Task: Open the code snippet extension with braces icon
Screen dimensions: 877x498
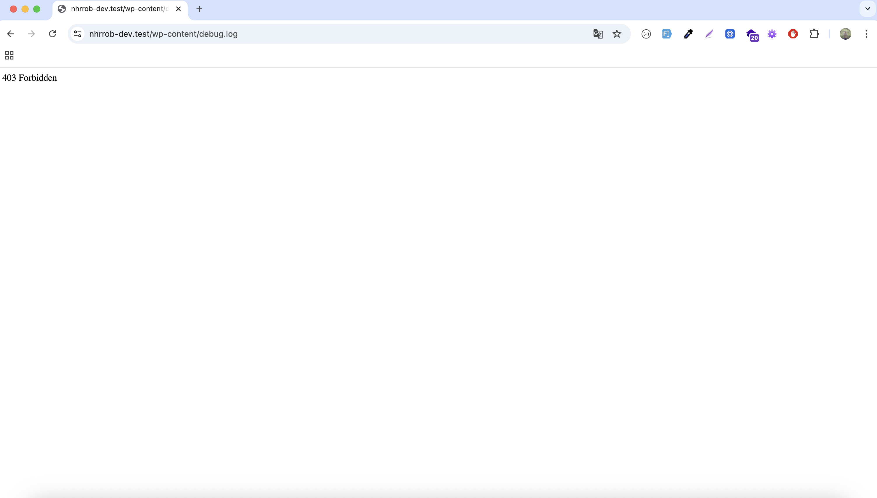Action: pyautogui.click(x=646, y=34)
